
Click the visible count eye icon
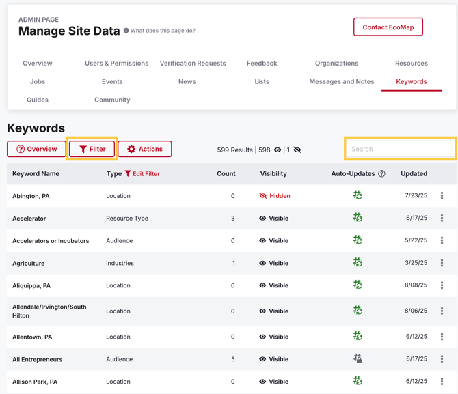pyautogui.click(x=278, y=150)
